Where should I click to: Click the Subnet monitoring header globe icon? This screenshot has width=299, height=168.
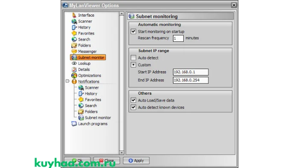132,16
